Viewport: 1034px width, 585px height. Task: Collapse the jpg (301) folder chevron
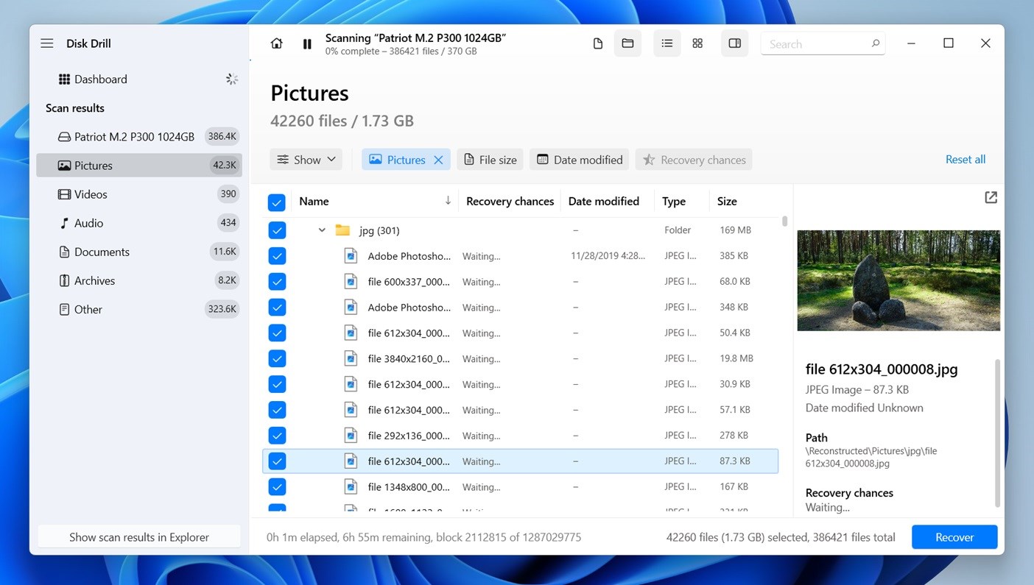[322, 230]
